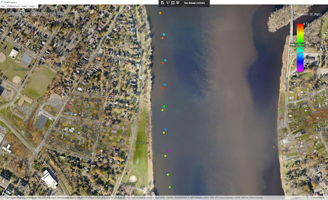Click the Queen Square map label
The height and width of the screenshot is (200, 328).
[22, 69]
